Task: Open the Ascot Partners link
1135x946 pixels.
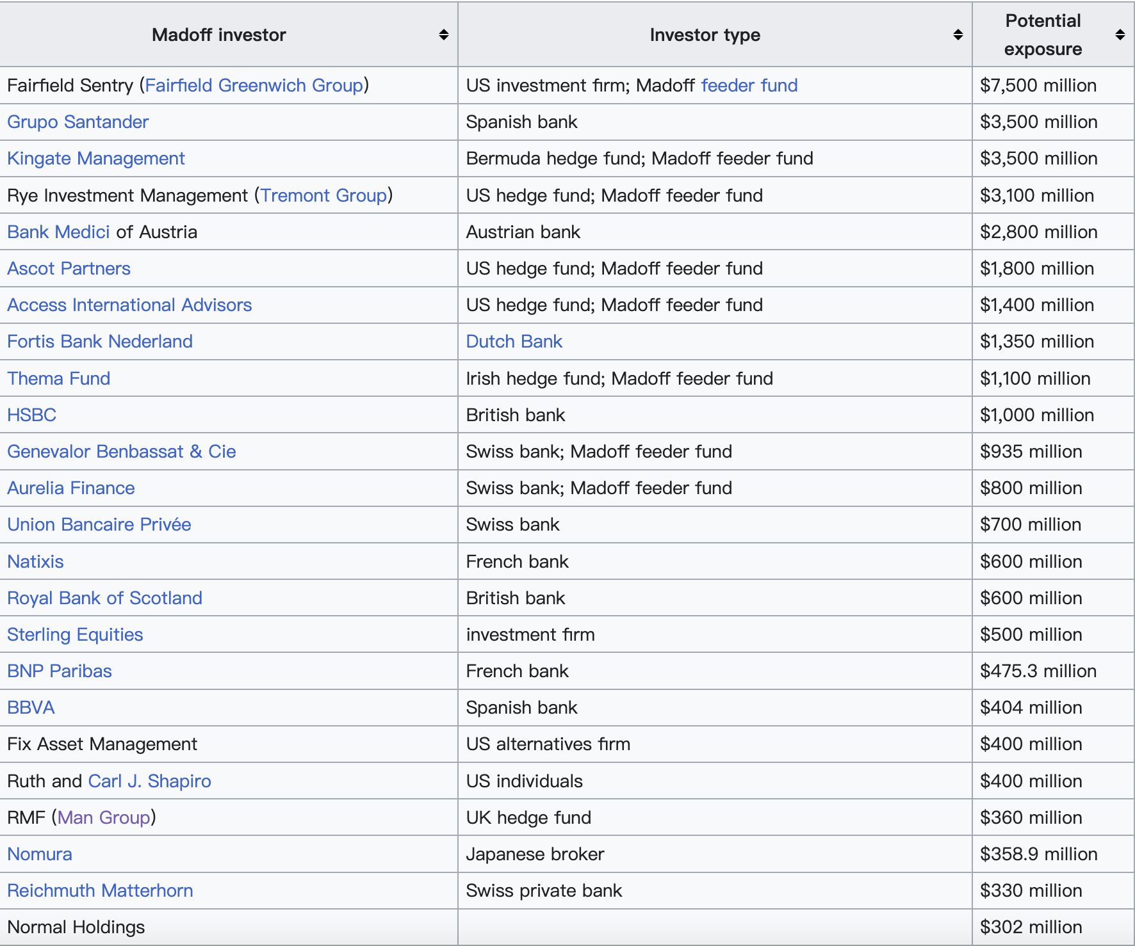Action: click(x=69, y=268)
